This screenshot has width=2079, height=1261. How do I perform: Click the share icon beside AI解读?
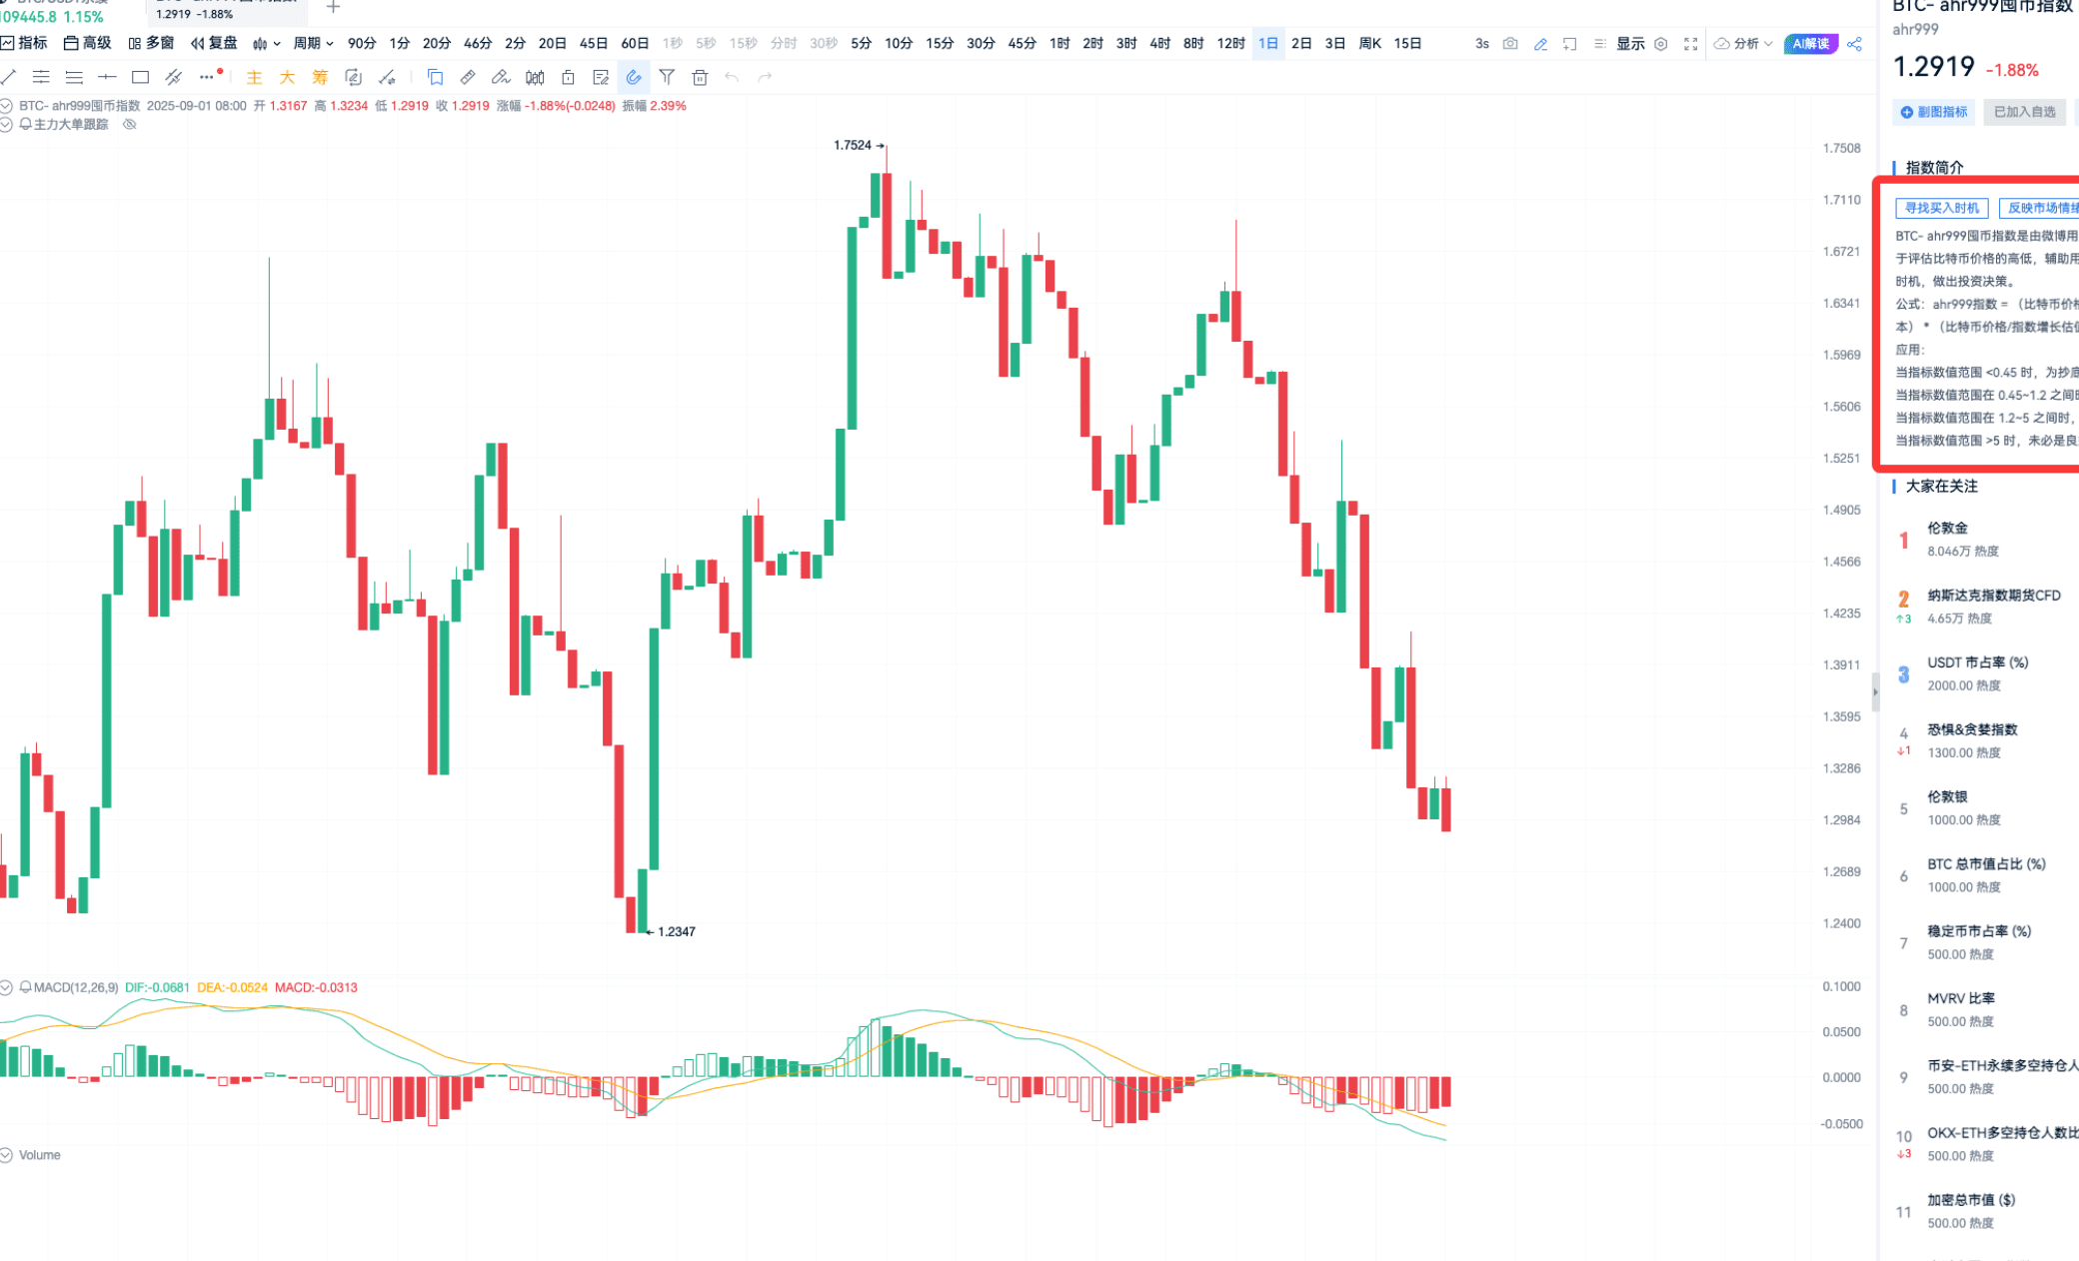coord(1854,44)
